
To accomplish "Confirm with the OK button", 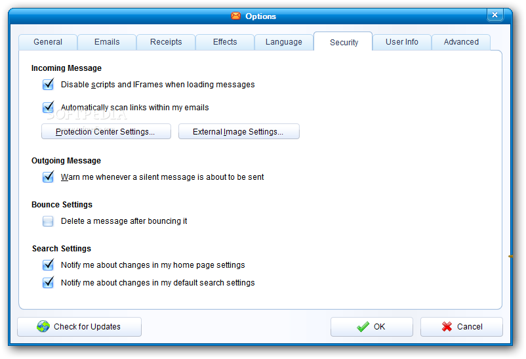I will point(372,327).
